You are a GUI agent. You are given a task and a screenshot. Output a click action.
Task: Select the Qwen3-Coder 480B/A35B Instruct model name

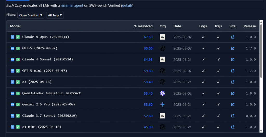[x=51, y=93]
